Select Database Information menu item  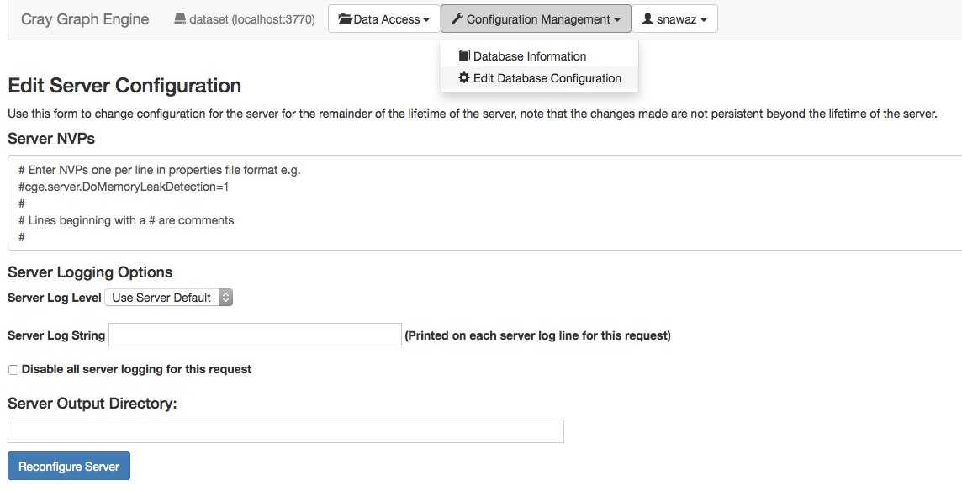click(530, 56)
